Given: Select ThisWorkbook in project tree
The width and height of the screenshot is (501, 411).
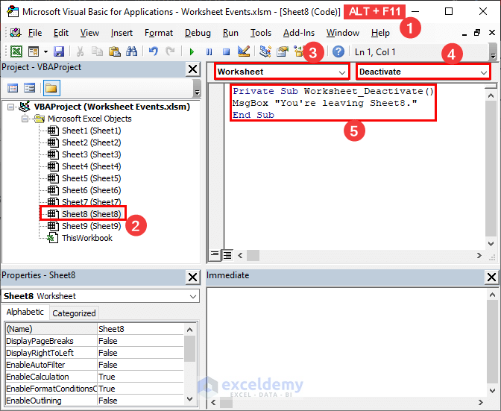Looking at the screenshot, I should coord(87,238).
